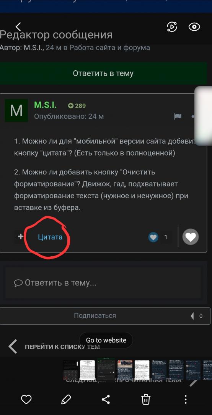Mark image as favorite with heart icon

(26, 399)
